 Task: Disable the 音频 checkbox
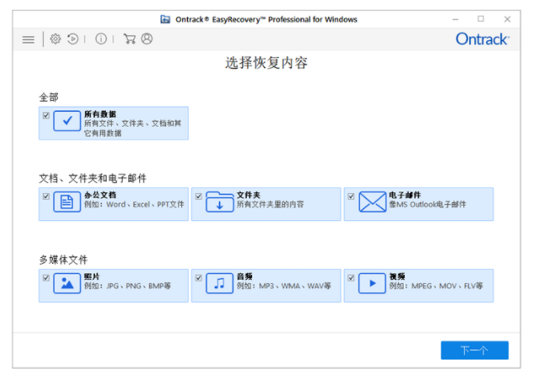point(199,278)
